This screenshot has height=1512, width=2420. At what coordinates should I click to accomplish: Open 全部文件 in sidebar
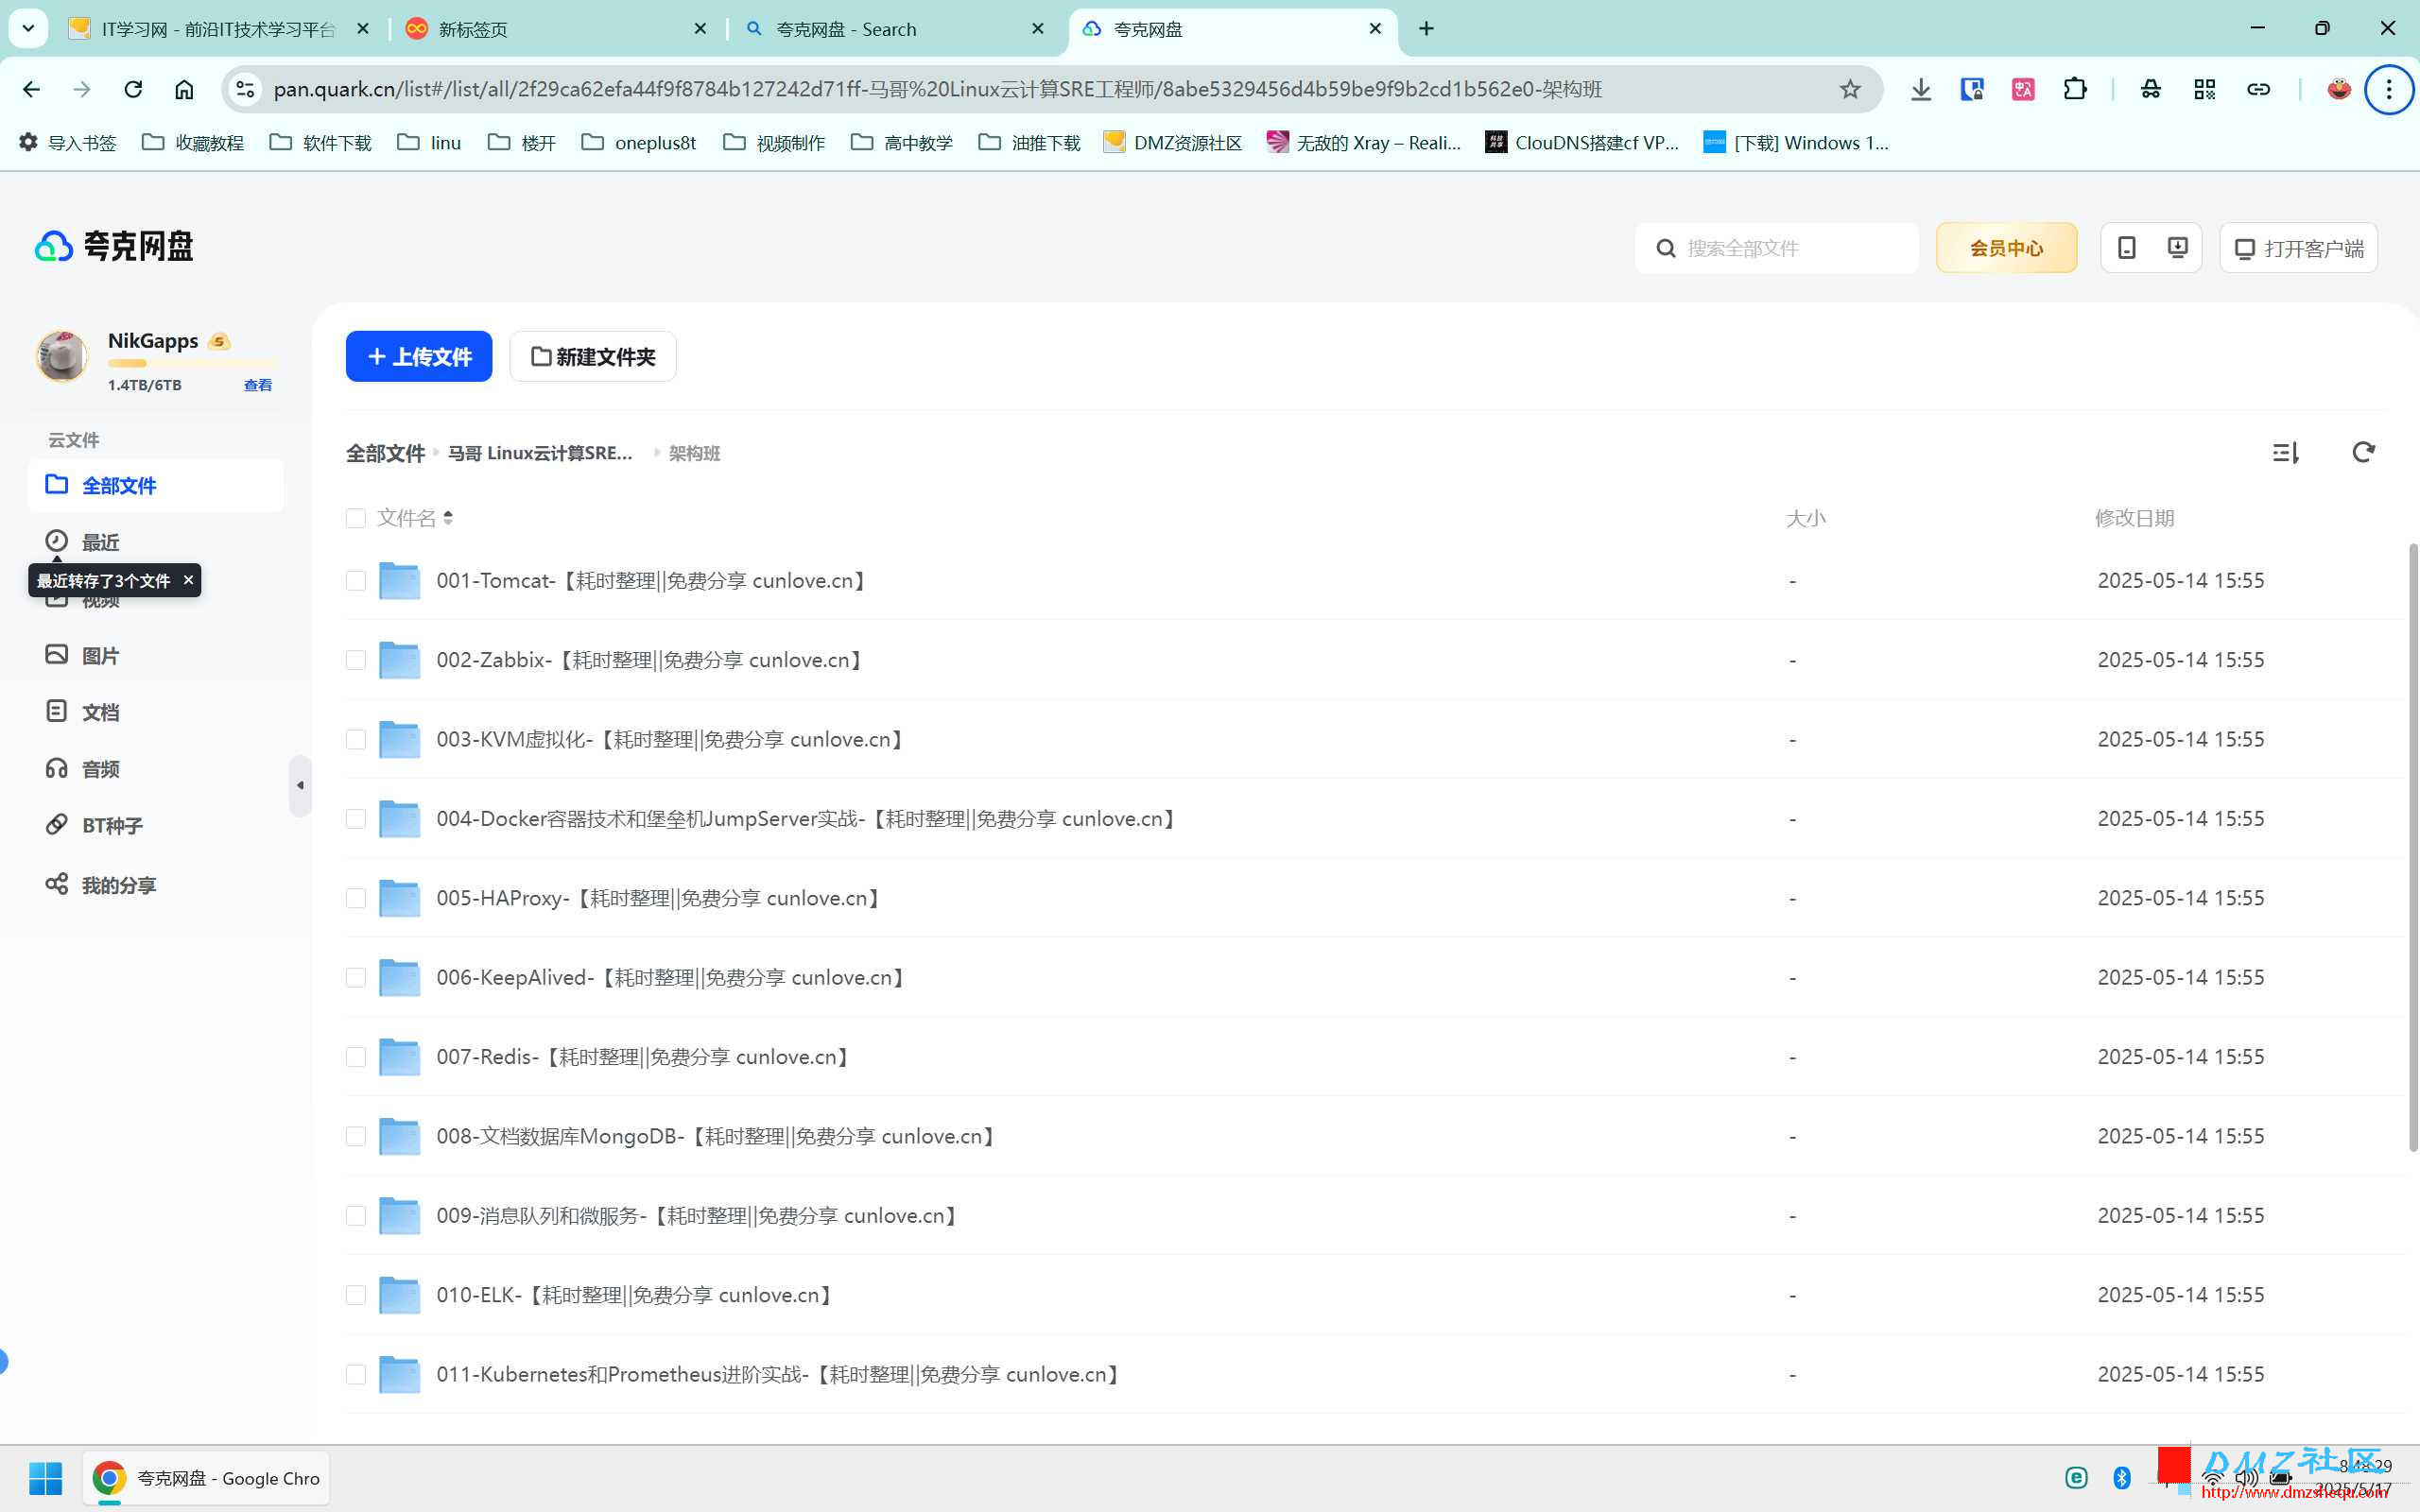click(x=155, y=485)
